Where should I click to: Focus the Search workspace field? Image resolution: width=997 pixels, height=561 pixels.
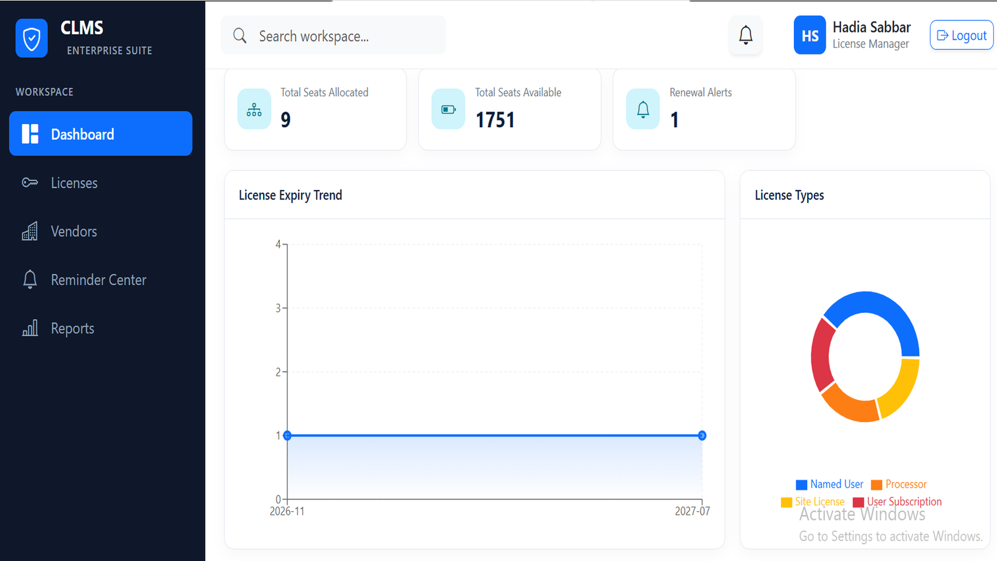(333, 36)
